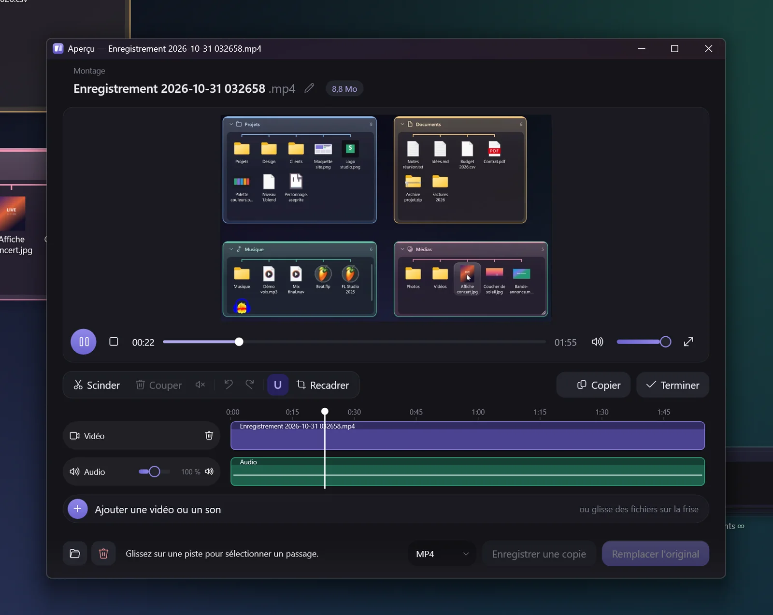Mute preview via the speaker icon
The height and width of the screenshot is (615, 773).
[x=598, y=342]
